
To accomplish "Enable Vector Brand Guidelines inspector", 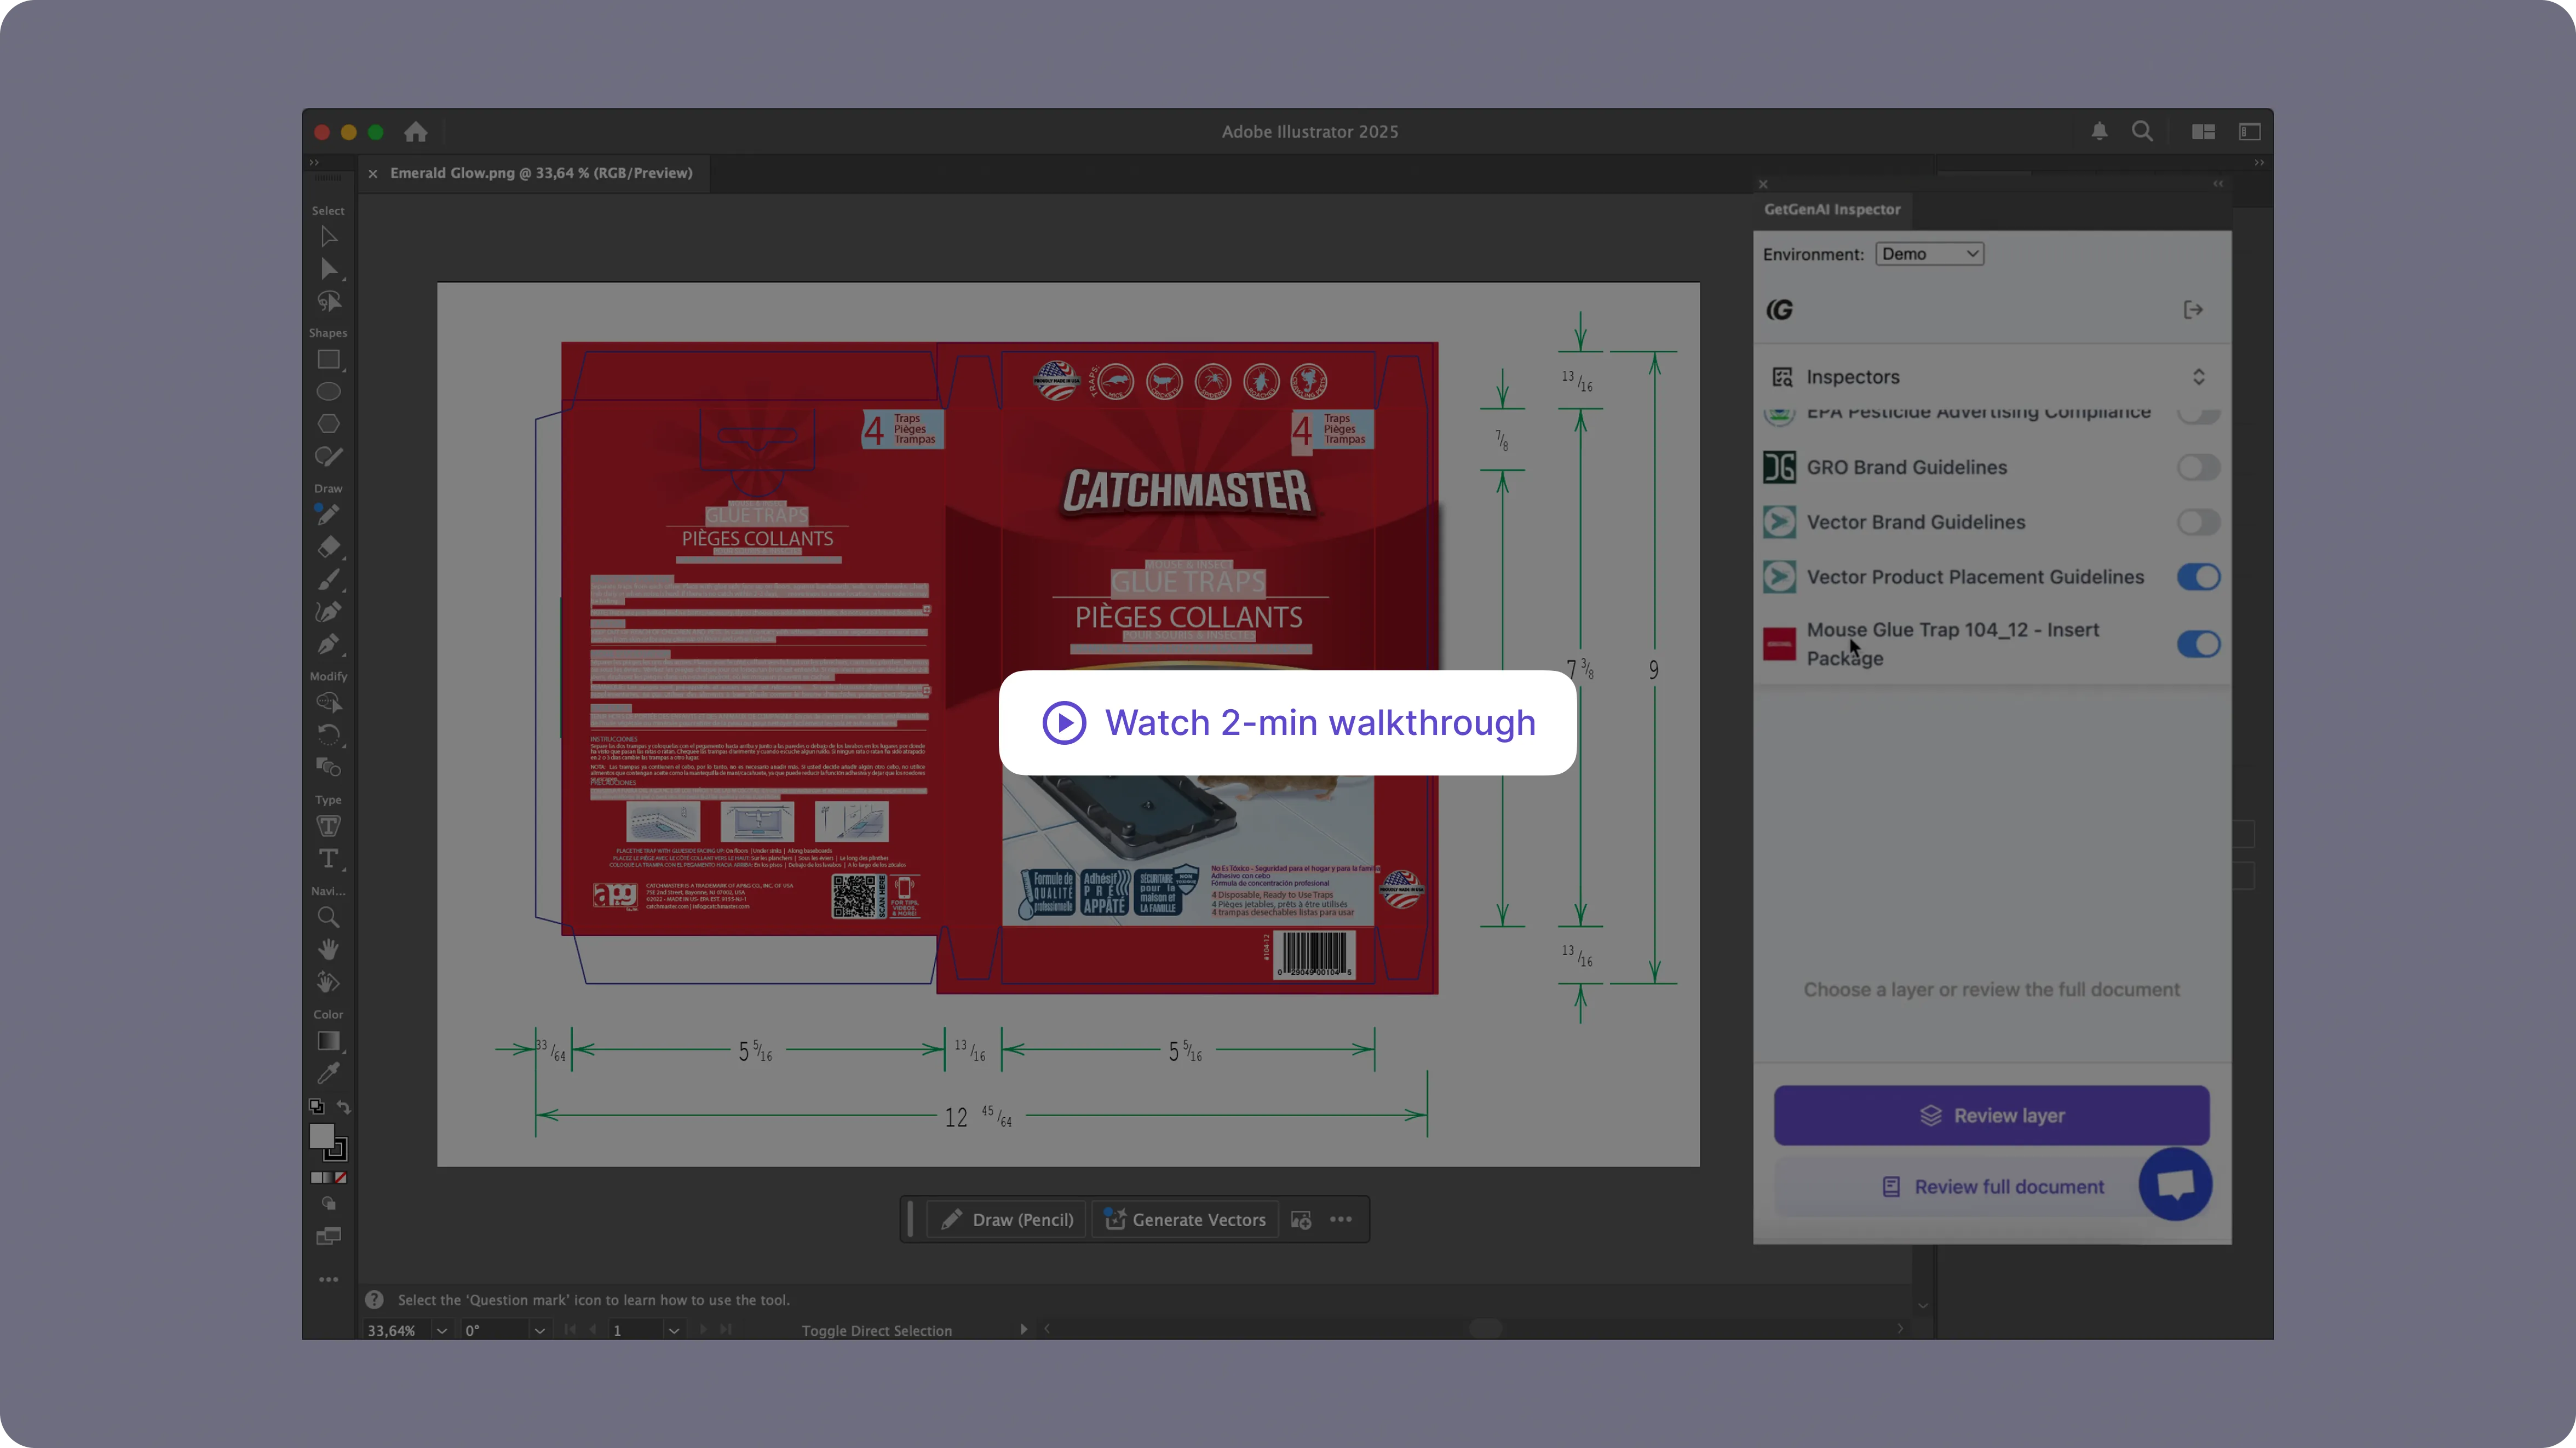I will (x=2198, y=521).
